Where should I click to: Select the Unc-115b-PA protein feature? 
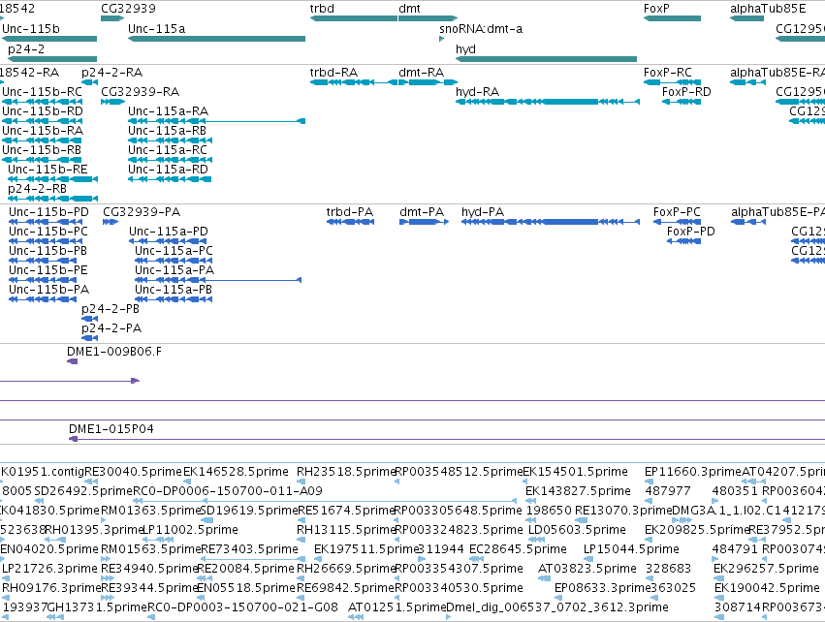point(43,299)
